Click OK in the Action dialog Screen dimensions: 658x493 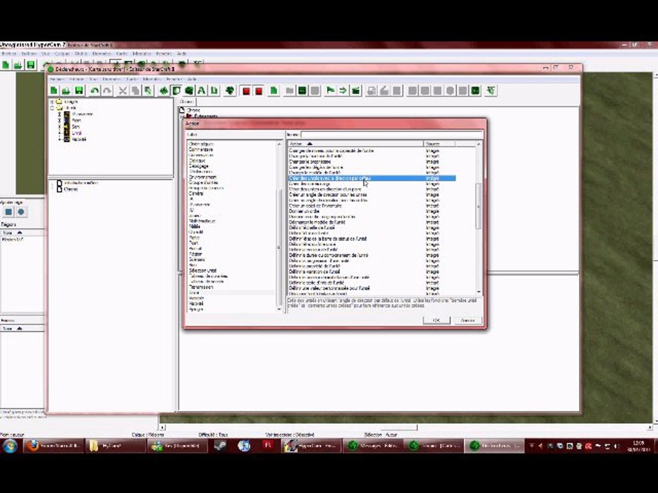pyautogui.click(x=437, y=320)
